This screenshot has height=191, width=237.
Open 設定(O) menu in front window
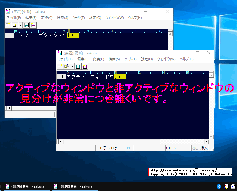point(147,59)
